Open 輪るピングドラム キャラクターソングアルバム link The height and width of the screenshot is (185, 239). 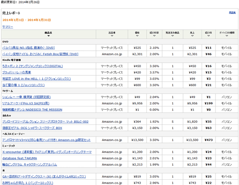[30, 164]
